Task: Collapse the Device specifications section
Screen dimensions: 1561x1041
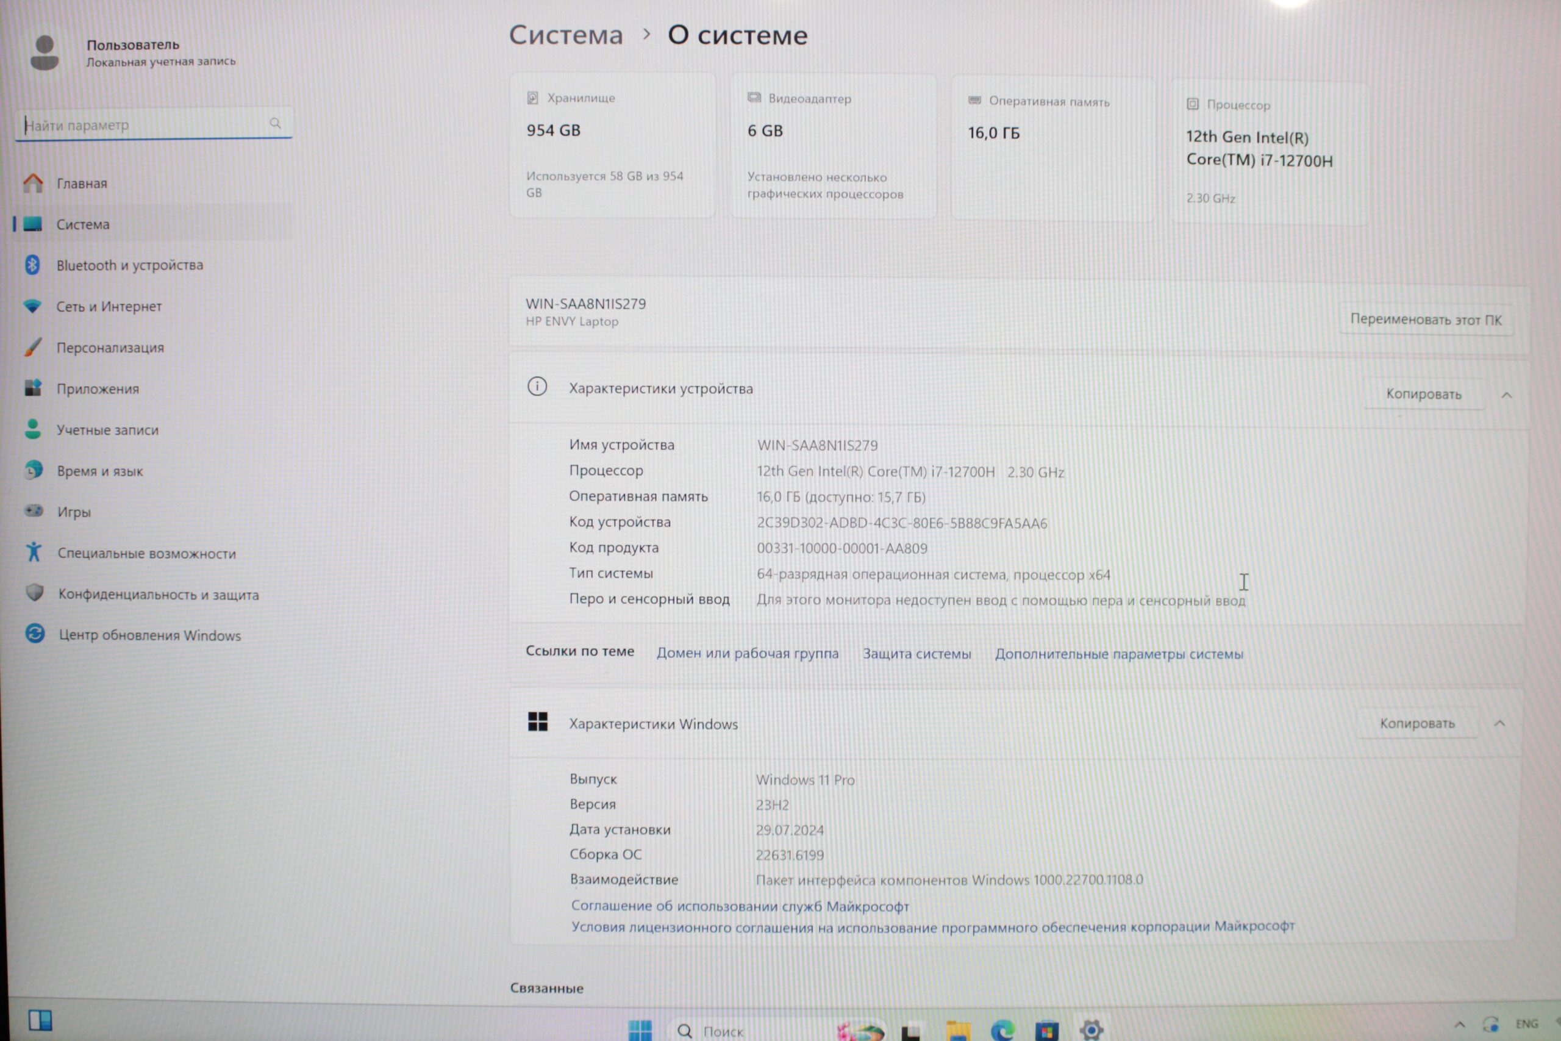Action: [x=1507, y=395]
